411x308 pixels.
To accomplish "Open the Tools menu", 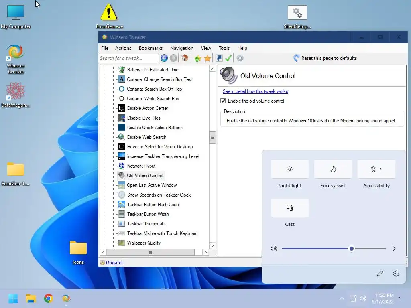I will [224, 48].
